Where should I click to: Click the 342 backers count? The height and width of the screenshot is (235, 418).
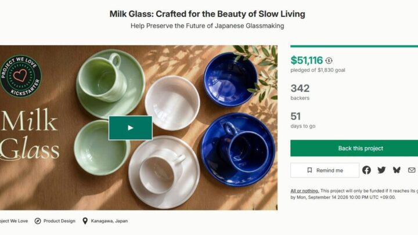pyautogui.click(x=300, y=88)
